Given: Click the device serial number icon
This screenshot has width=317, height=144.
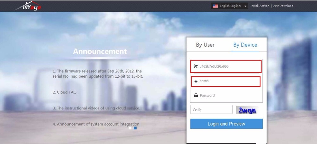Looking at the screenshot, I should pyautogui.click(x=196, y=66).
